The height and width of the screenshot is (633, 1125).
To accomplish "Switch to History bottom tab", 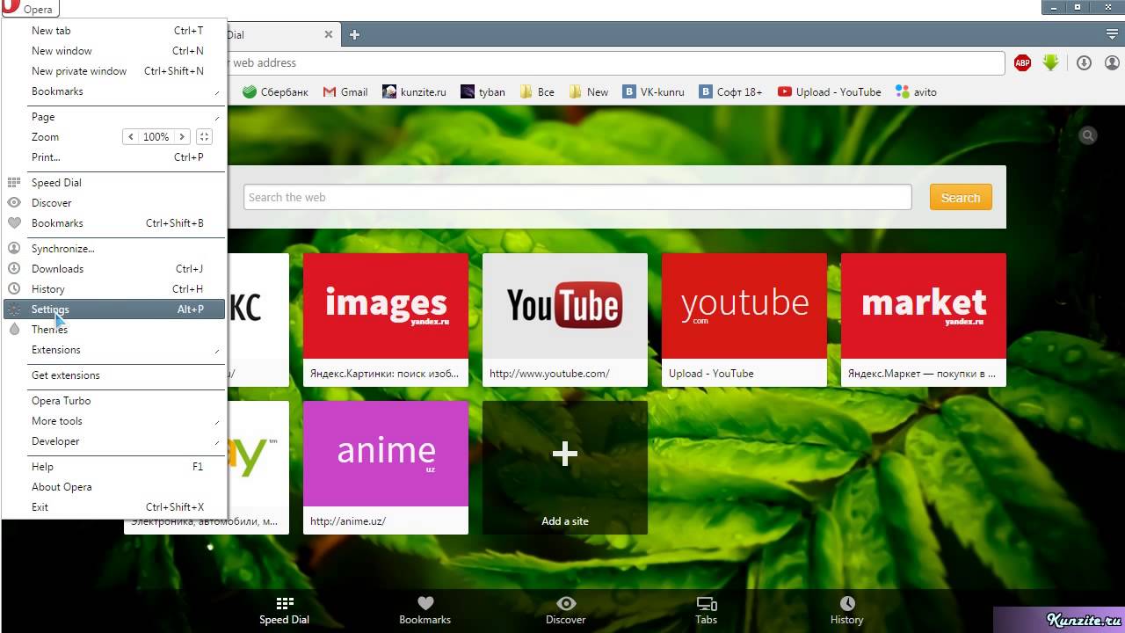I will pyautogui.click(x=847, y=611).
